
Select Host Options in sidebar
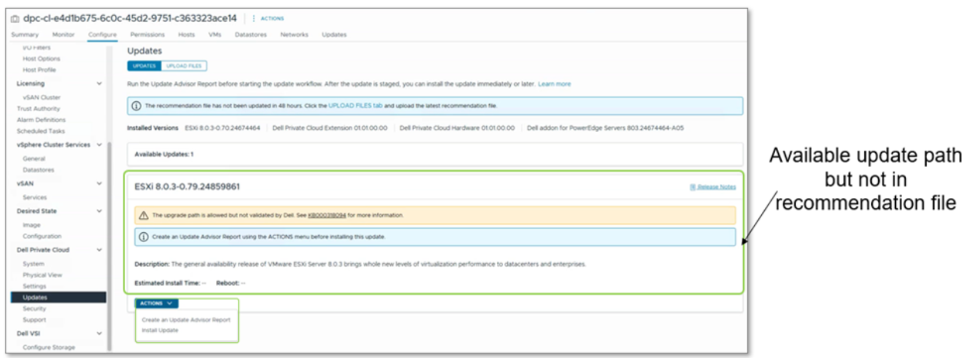coord(41,59)
